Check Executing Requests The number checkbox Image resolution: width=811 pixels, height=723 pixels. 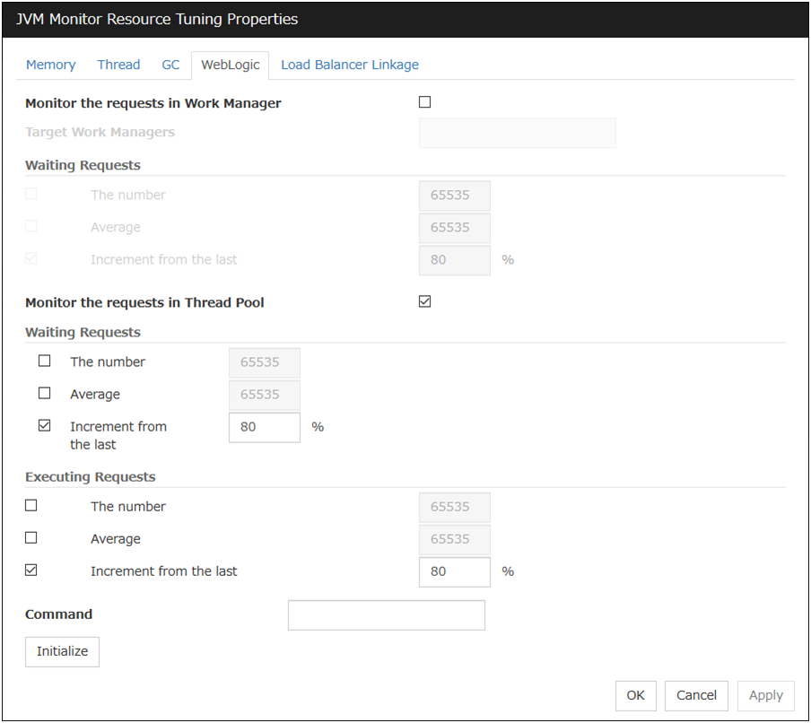click(31, 506)
